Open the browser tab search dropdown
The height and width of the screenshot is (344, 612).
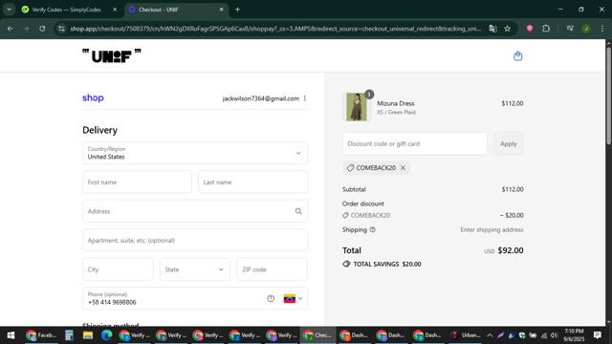click(9, 10)
